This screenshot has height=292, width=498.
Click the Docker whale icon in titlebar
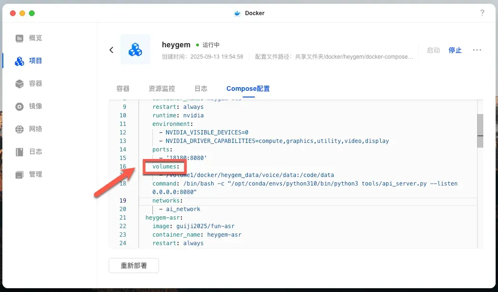coord(237,13)
